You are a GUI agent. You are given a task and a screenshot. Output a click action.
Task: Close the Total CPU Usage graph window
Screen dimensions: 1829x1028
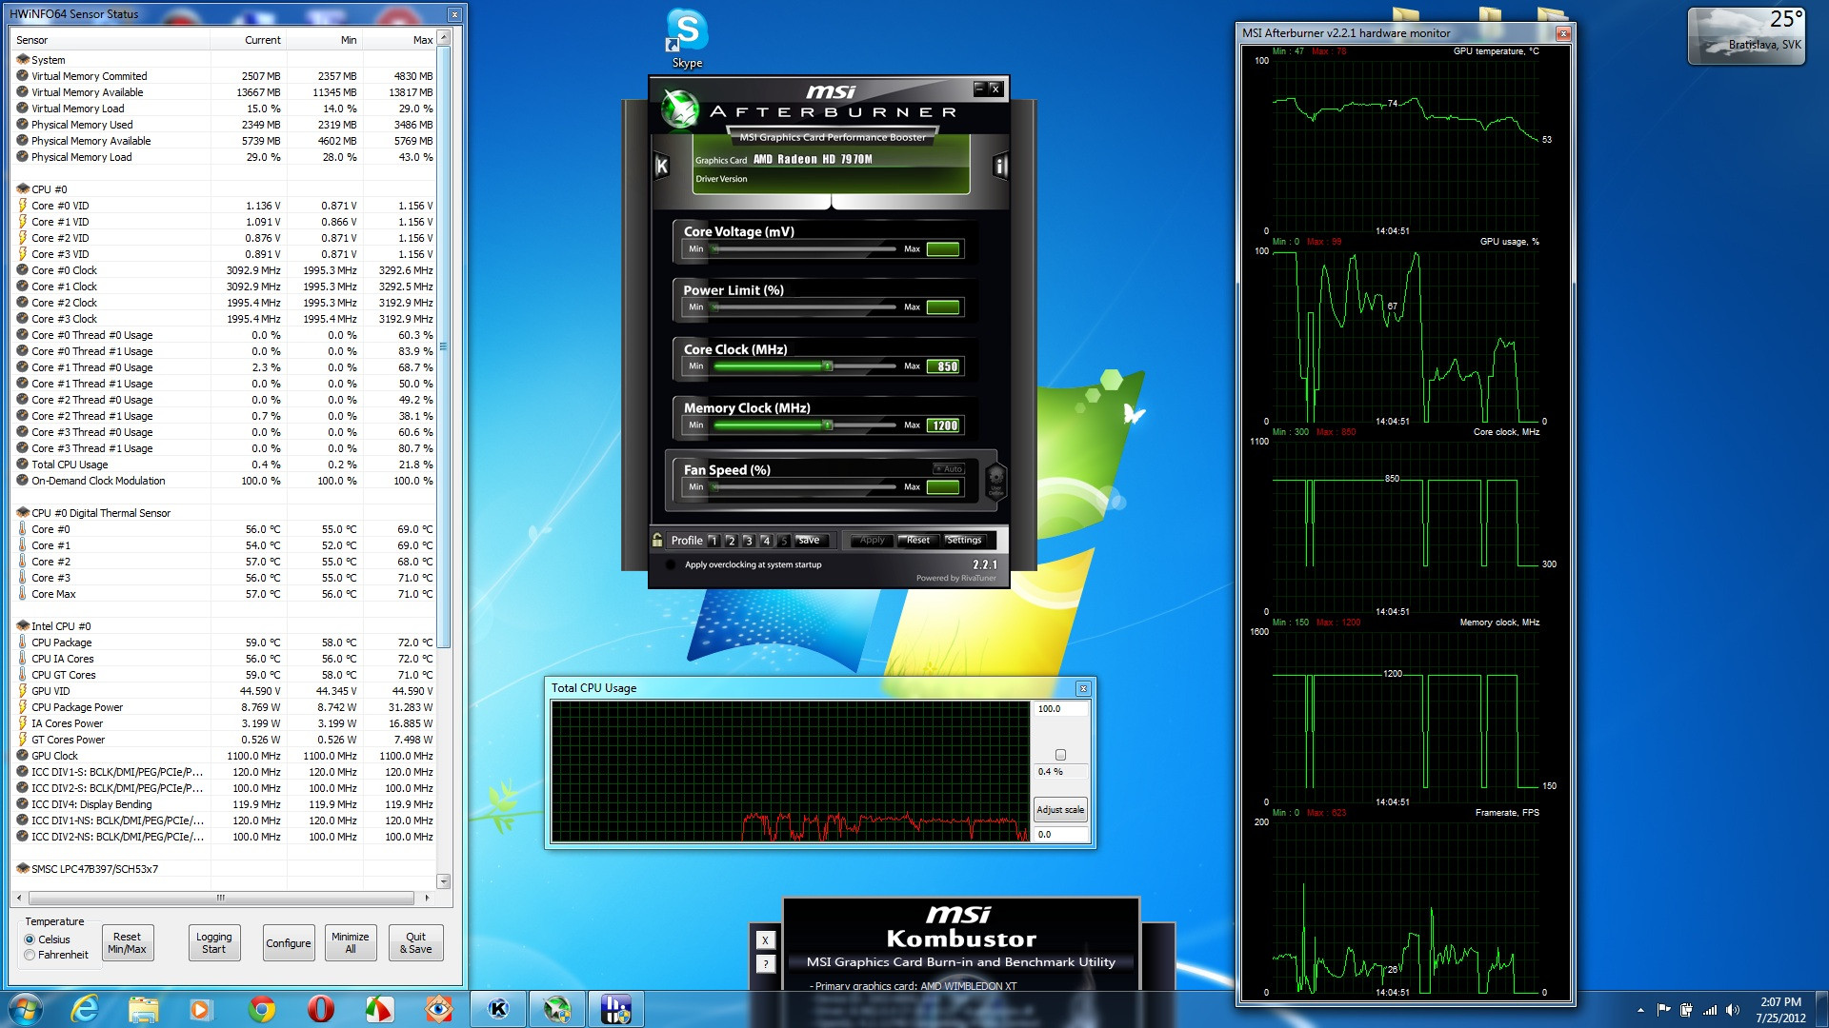1083,688
